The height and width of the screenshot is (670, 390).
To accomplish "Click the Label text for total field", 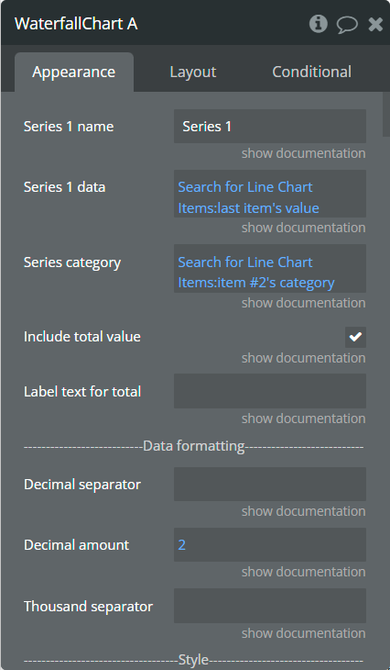I will tap(270, 391).
